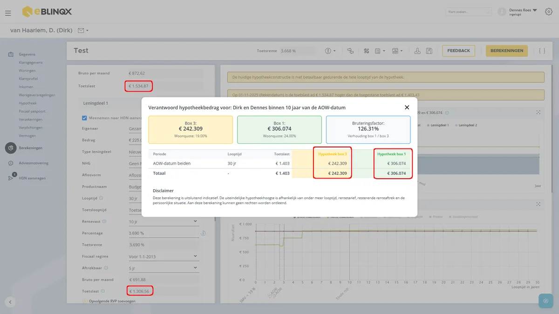Viewport: 559px width, 314px height.
Task: Expand the Rentevast 10 jr dropdown
Action: point(163,221)
